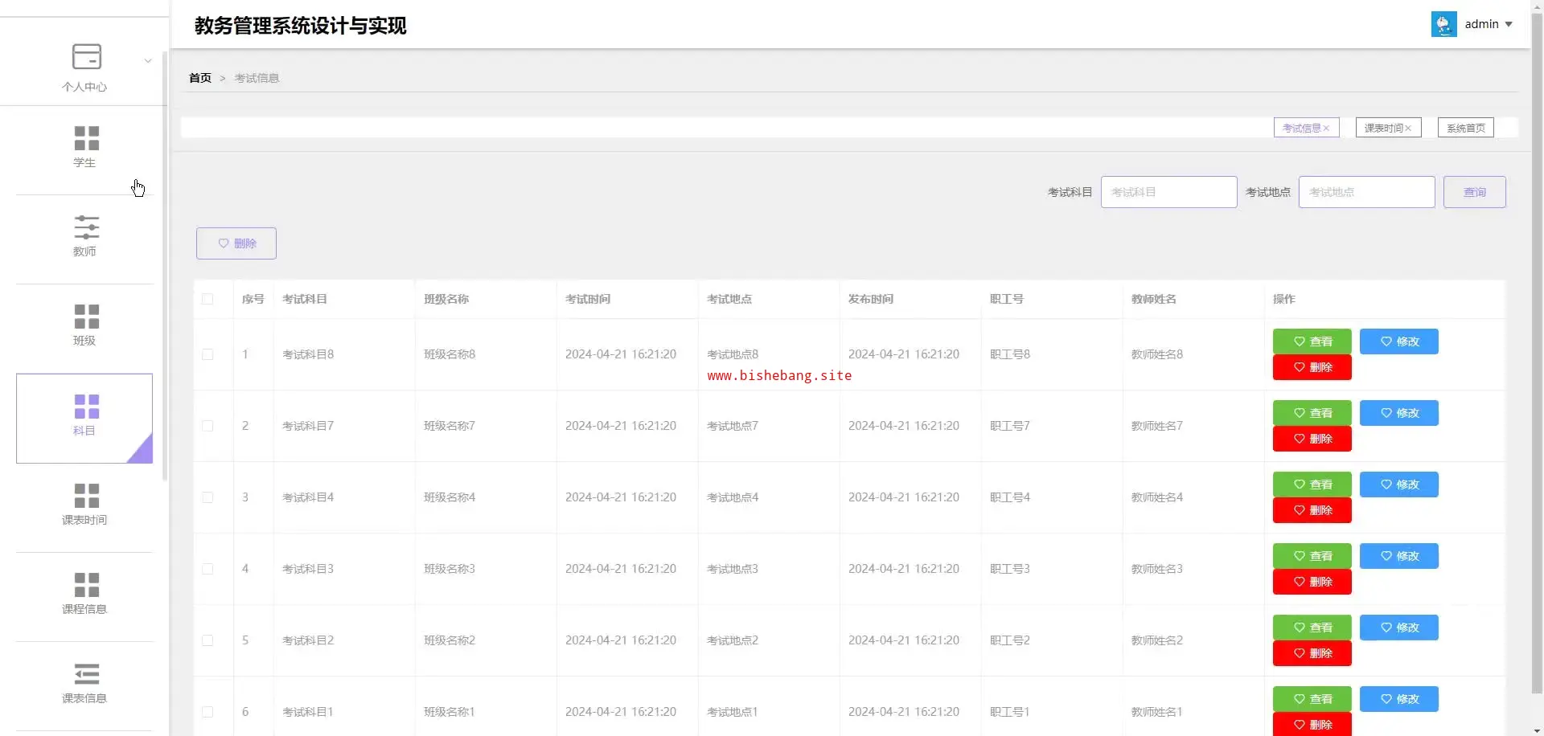Check the checkbox for row 3
This screenshot has width=1544, height=736.
coord(207,497)
